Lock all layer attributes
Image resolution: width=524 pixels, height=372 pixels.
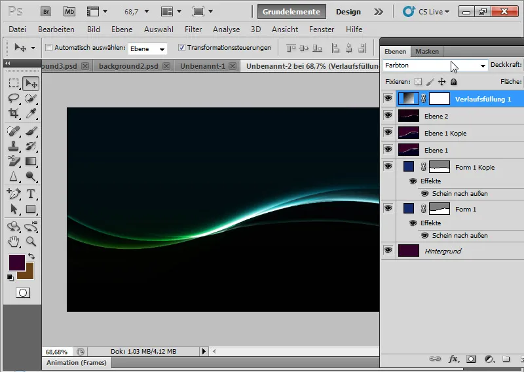[453, 82]
